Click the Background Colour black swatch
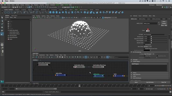Screen dimensions: 172x96 (147, 50)
